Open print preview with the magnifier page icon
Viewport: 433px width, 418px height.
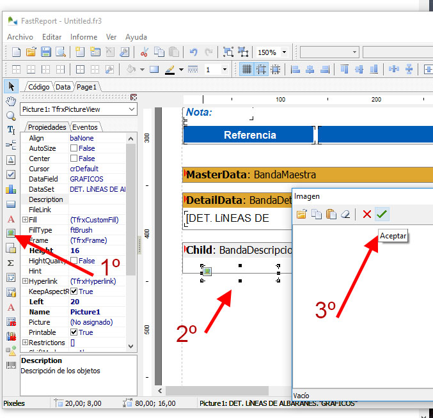pos(61,52)
